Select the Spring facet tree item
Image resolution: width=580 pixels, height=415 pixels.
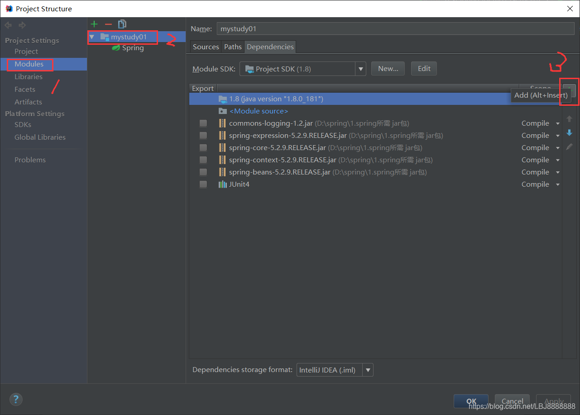pos(133,48)
